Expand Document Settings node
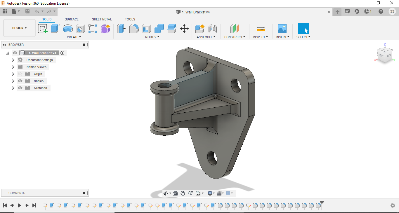 pos(13,60)
